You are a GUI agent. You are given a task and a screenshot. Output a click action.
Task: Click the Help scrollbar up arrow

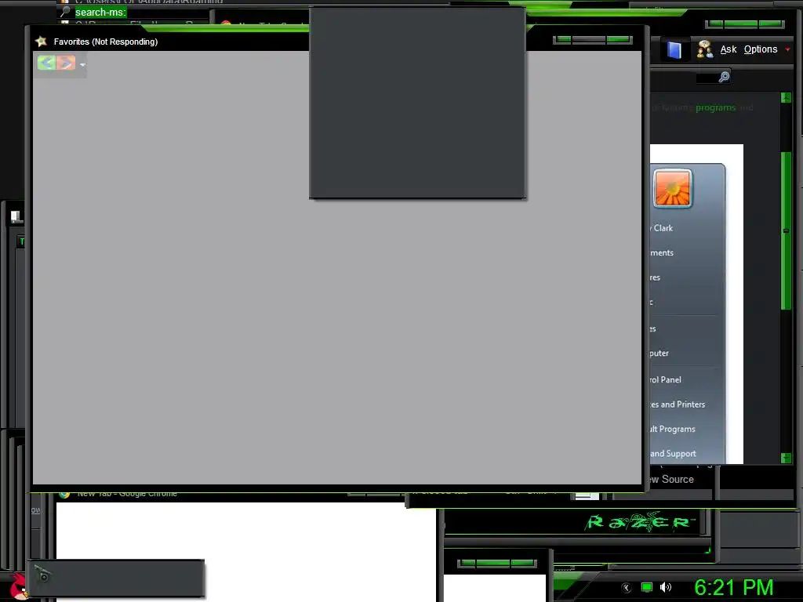point(786,98)
